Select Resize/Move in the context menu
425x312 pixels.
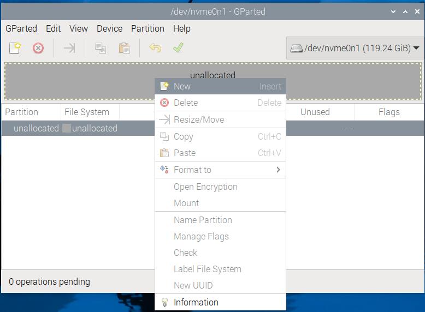click(x=220, y=119)
